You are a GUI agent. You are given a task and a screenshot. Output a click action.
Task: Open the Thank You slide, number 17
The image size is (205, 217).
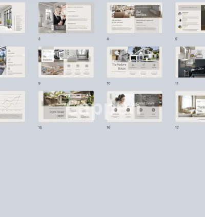190,106
